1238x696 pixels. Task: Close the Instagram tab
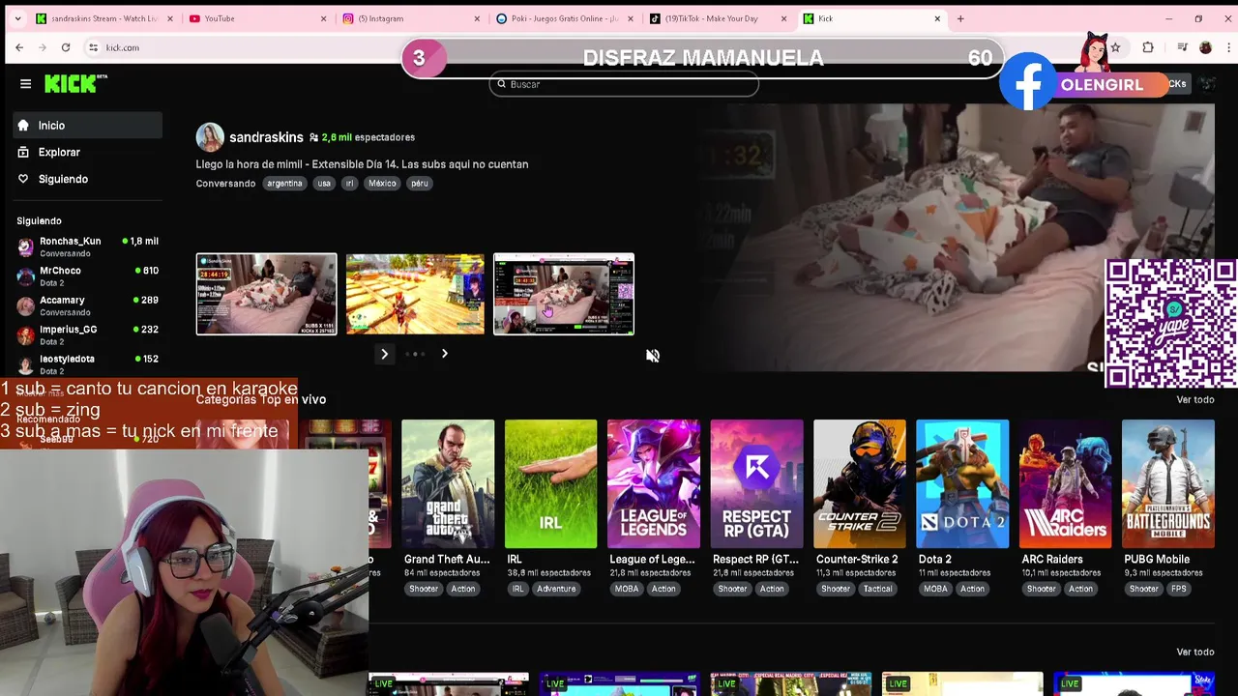(x=477, y=18)
